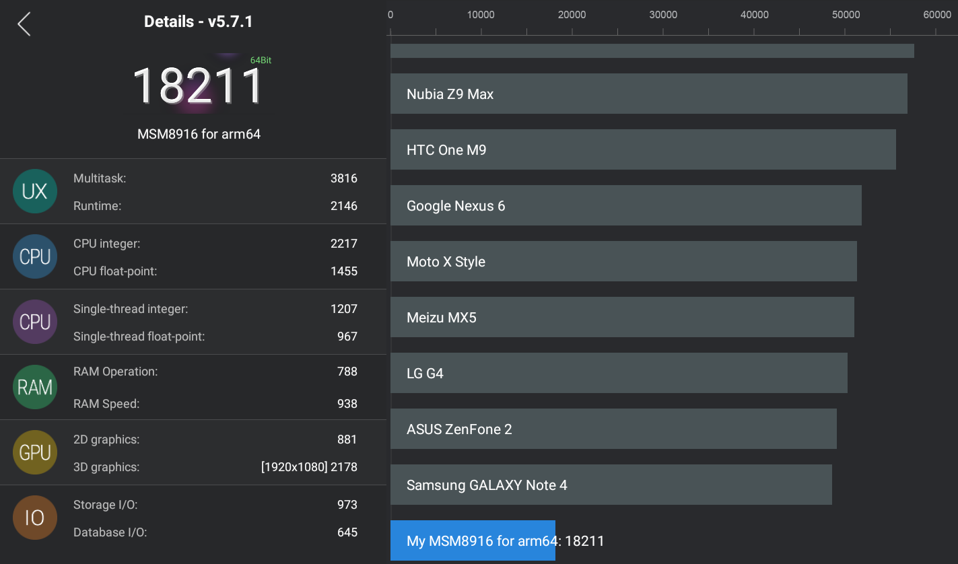Tap the RAM Operation row
Viewport: 958px width, 564px height.
click(x=215, y=372)
